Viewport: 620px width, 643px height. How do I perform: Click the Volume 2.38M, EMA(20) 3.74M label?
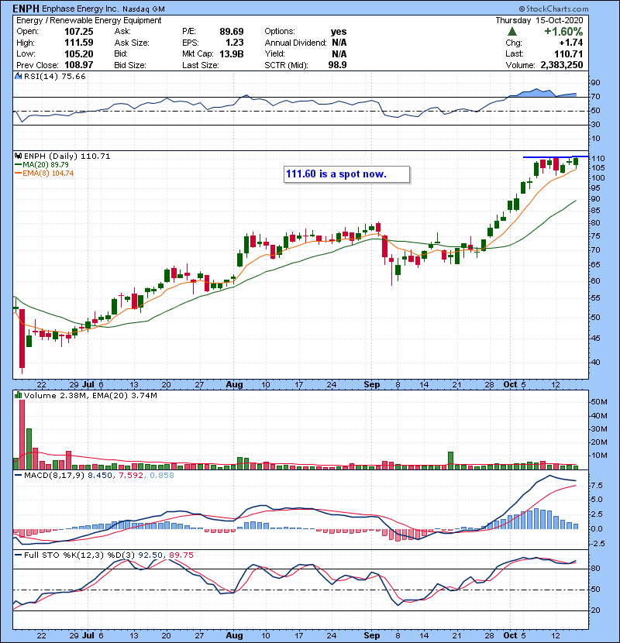pyautogui.click(x=90, y=395)
